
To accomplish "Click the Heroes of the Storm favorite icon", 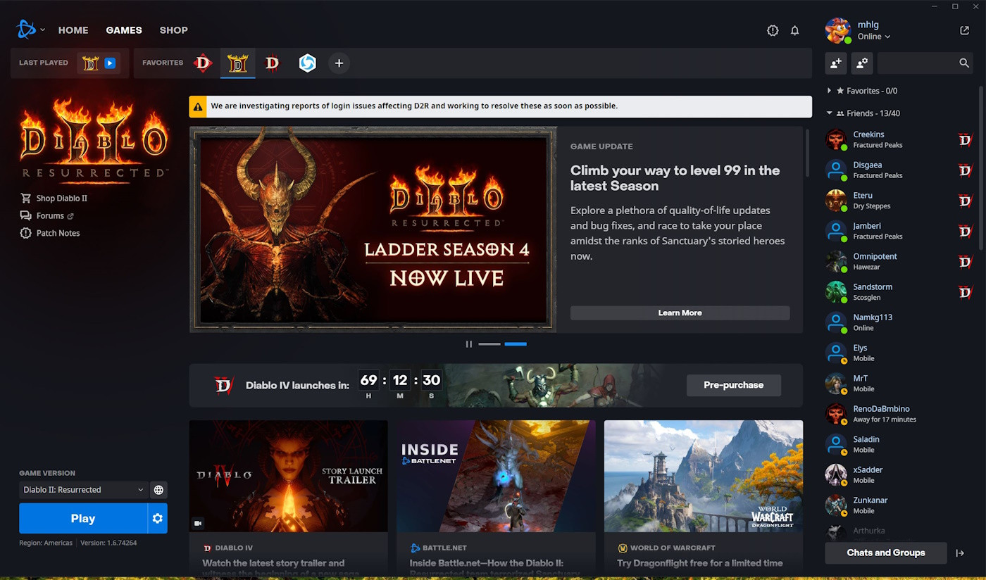I will point(307,63).
